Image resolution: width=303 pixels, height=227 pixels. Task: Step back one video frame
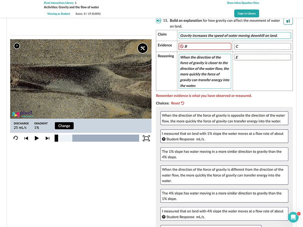pyautogui.click(x=26, y=138)
